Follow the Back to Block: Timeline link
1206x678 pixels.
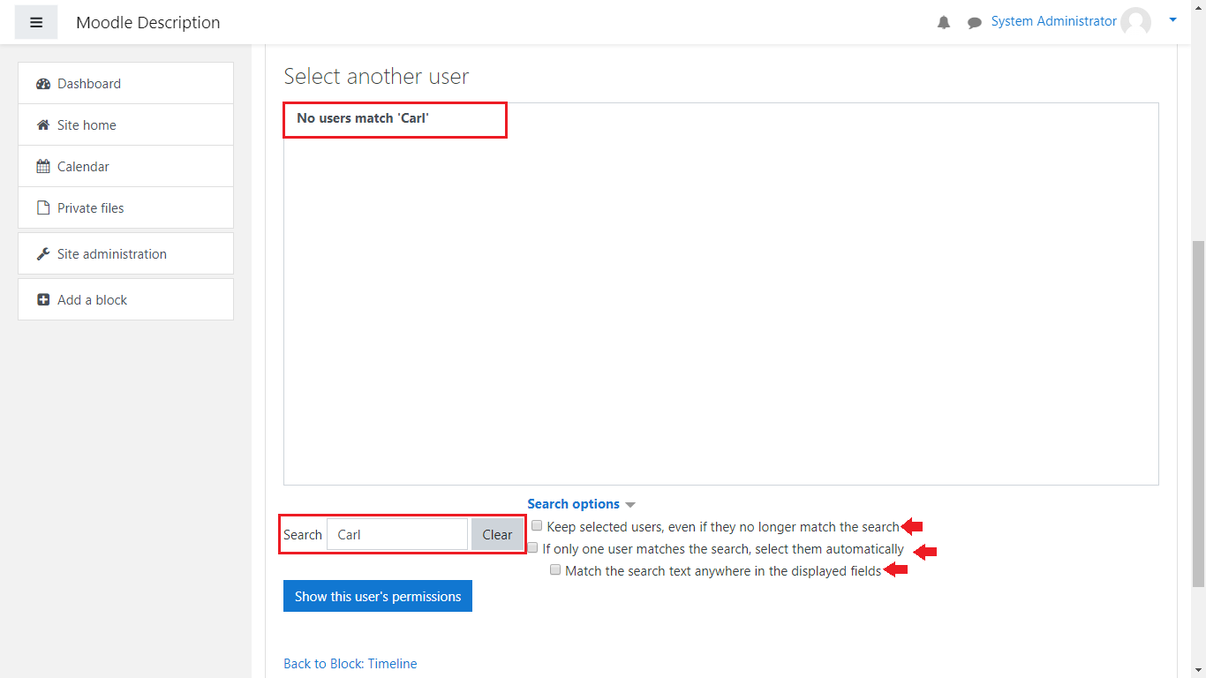(x=350, y=664)
